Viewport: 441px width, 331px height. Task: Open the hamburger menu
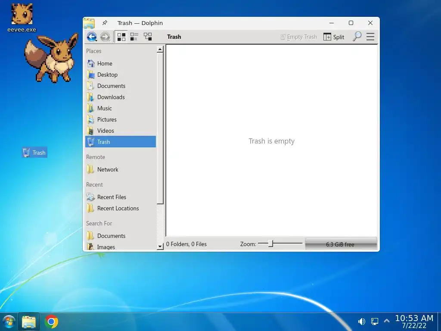tap(370, 37)
